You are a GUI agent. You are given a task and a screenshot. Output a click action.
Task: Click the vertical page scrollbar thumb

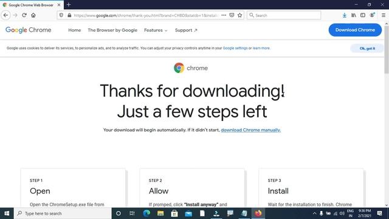pos(387,50)
